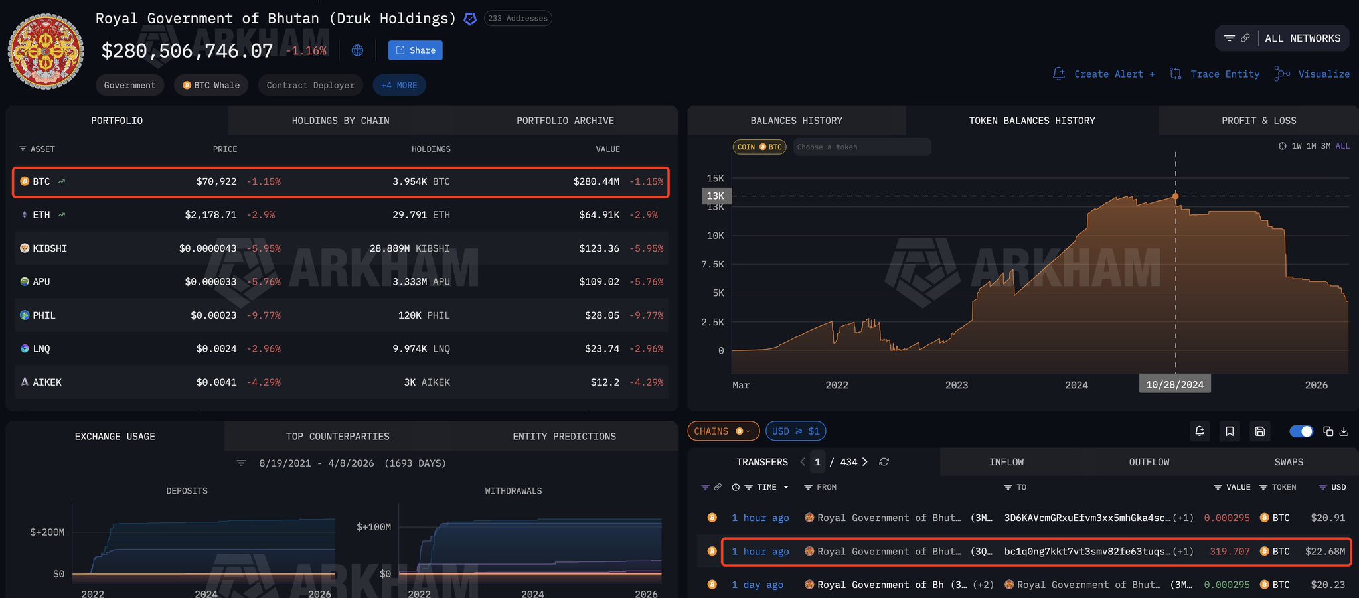Click the bookmark icon above transfers table
The height and width of the screenshot is (598, 1359).
[x=1230, y=431]
